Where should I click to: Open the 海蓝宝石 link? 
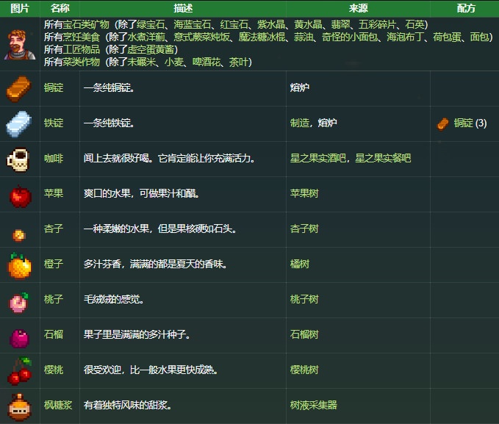point(193,24)
